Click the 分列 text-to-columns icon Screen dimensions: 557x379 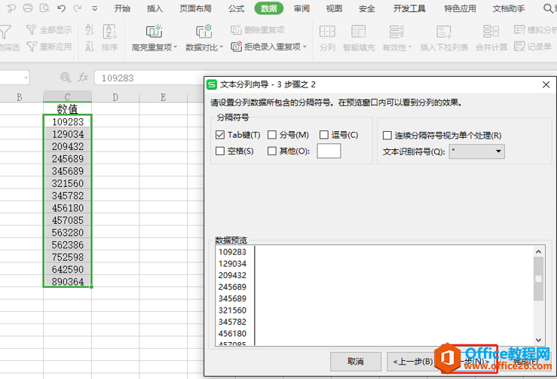(327, 32)
